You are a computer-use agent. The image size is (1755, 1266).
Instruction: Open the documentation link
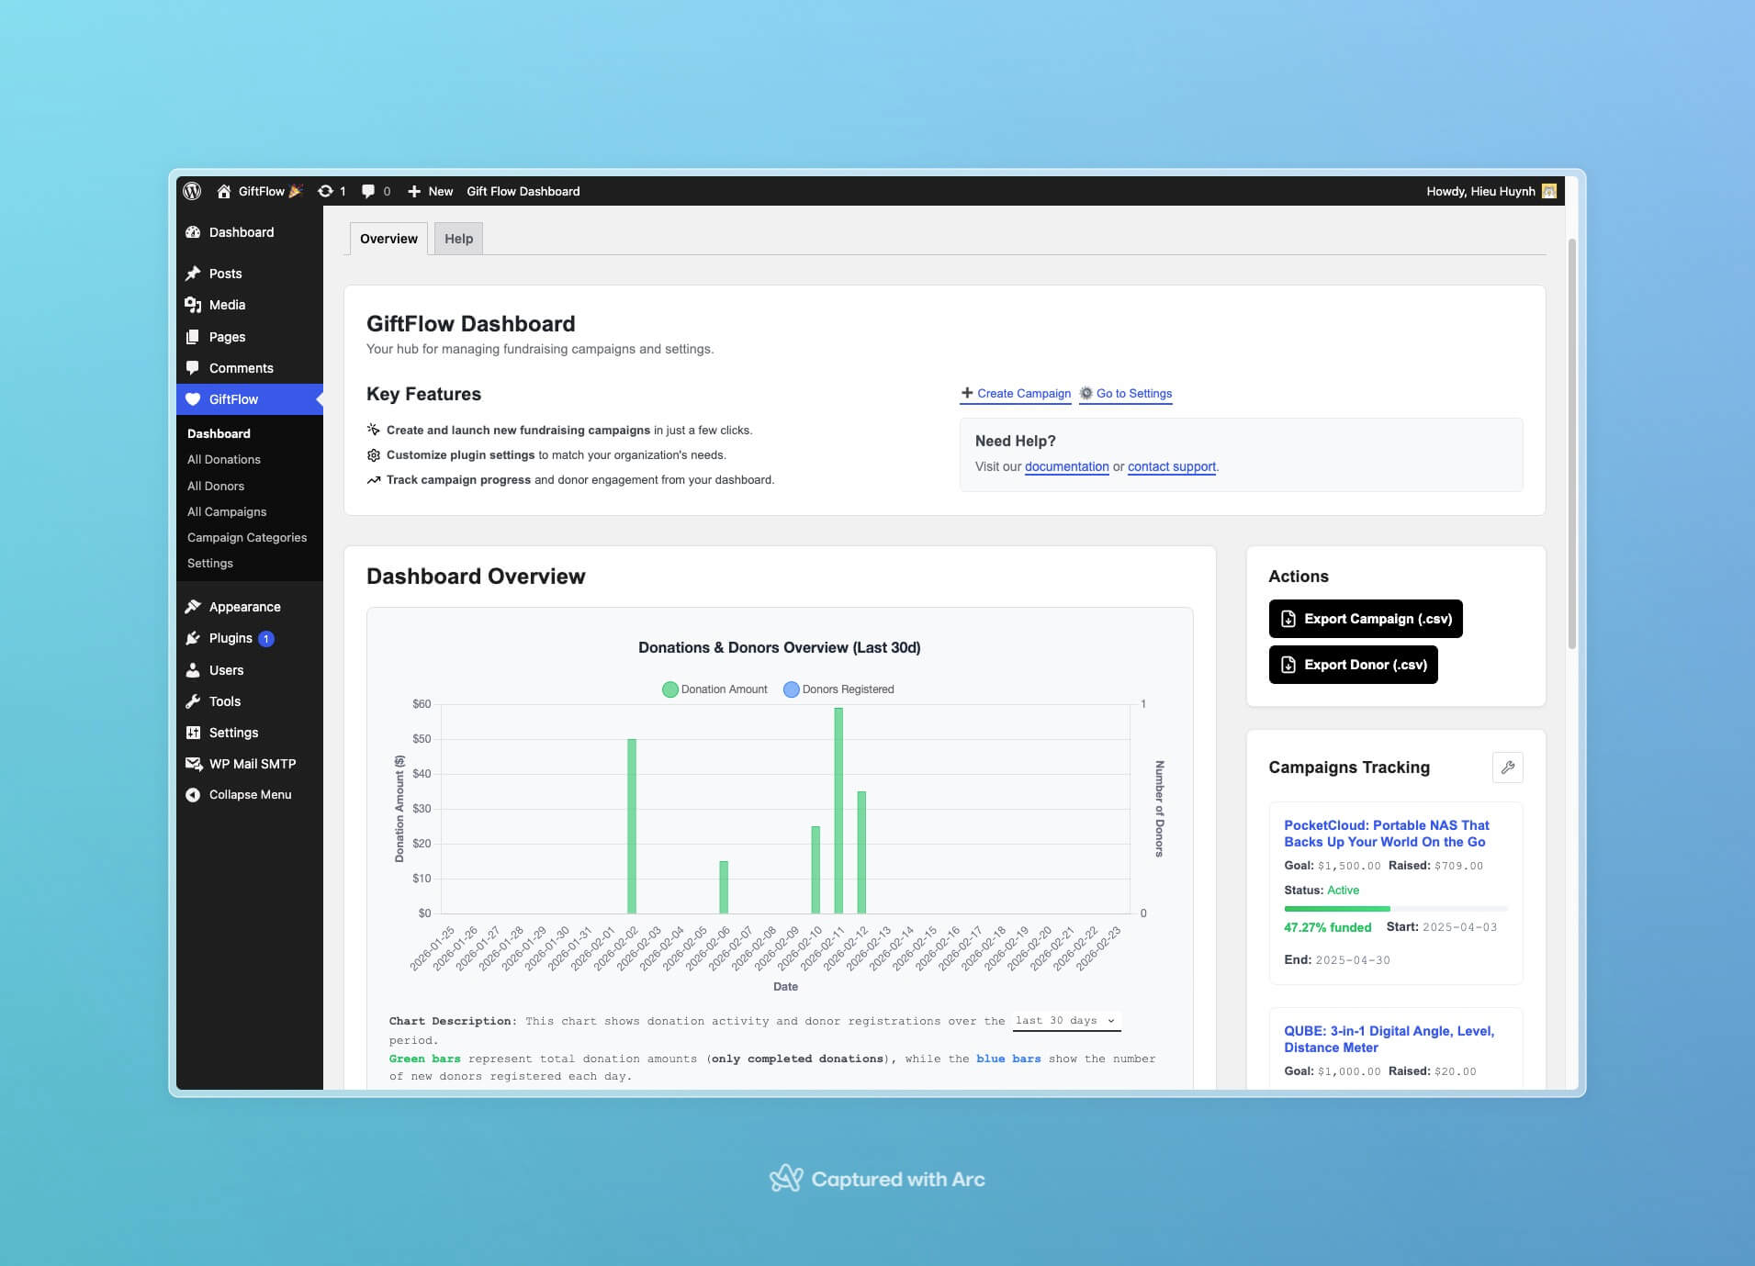[1067, 466]
